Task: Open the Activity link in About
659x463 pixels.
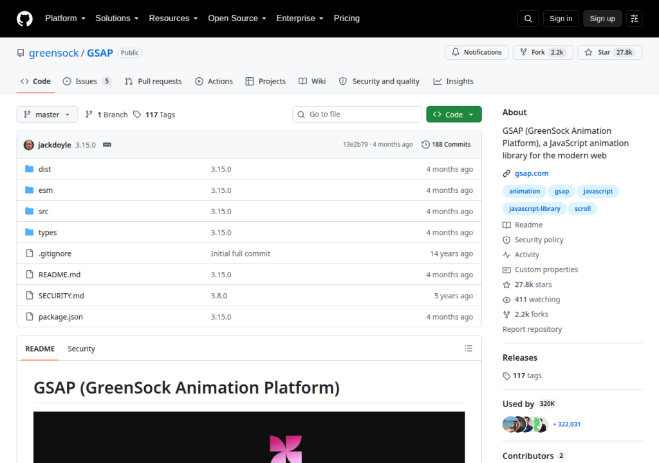Action: click(521, 255)
